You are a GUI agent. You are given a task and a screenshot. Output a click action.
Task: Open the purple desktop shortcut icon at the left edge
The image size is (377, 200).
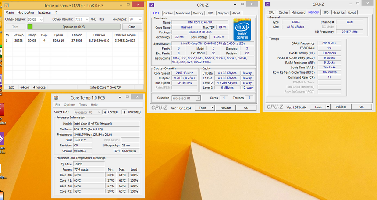[1, 139]
